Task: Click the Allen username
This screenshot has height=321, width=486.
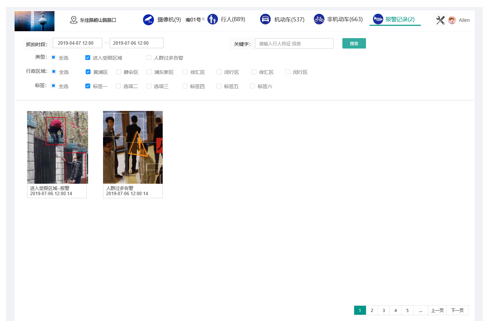Action: click(464, 20)
